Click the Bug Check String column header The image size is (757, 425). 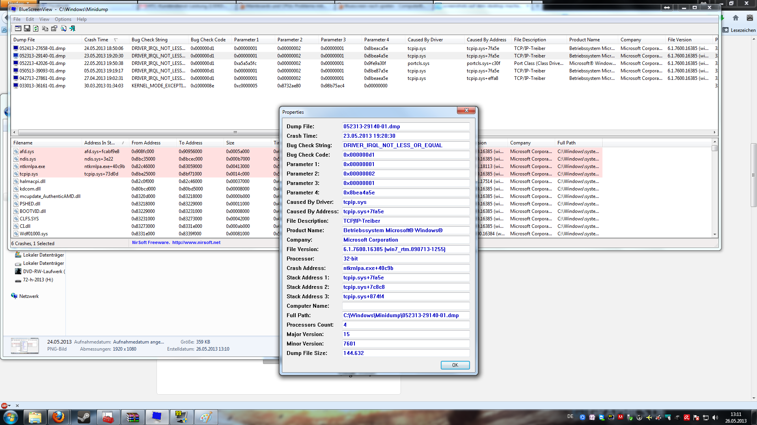tap(149, 40)
